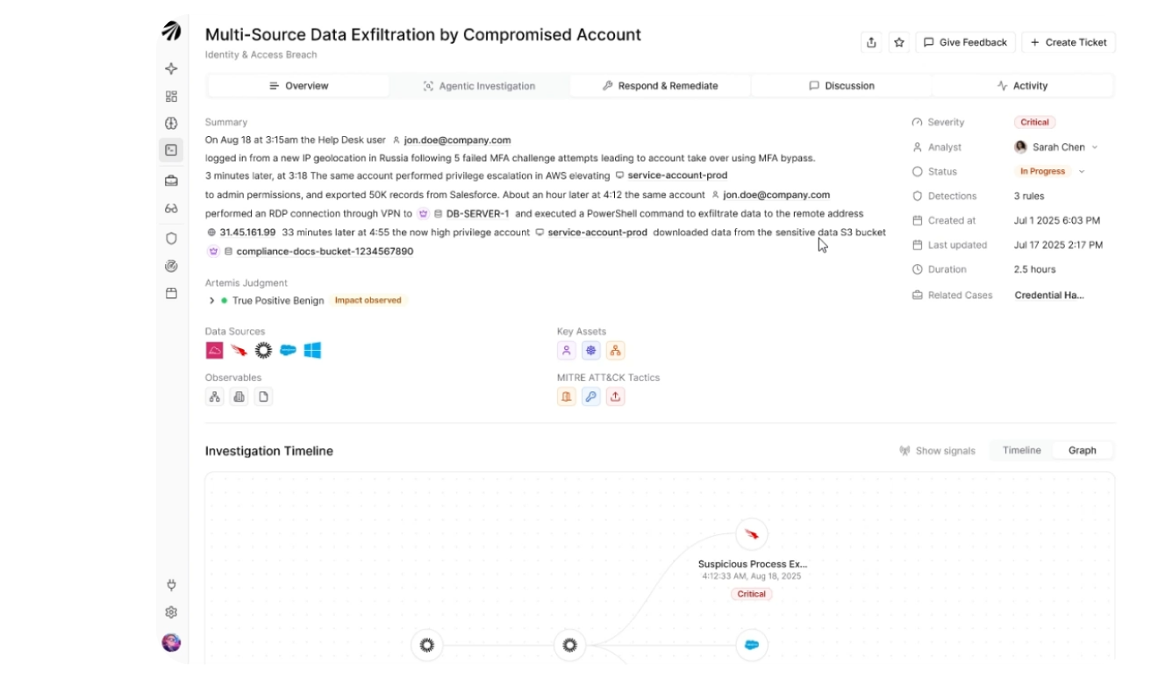Open the settings gear in sidebar
Image resolution: width=1151 pixels, height=679 pixels.
click(171, 612)
